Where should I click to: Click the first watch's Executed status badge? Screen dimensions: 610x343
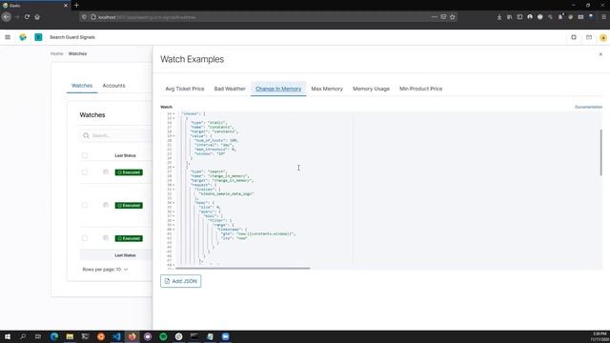point(129,172)
